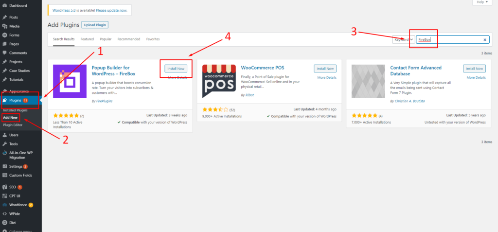The height and width of the screenshot is (232, 498).
Task: Switch to the Favorites tab
Action: tap(153, 39)
